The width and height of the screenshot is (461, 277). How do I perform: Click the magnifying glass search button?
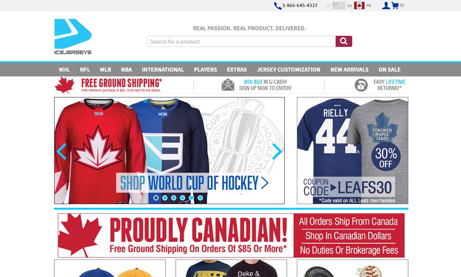(344, 42)
